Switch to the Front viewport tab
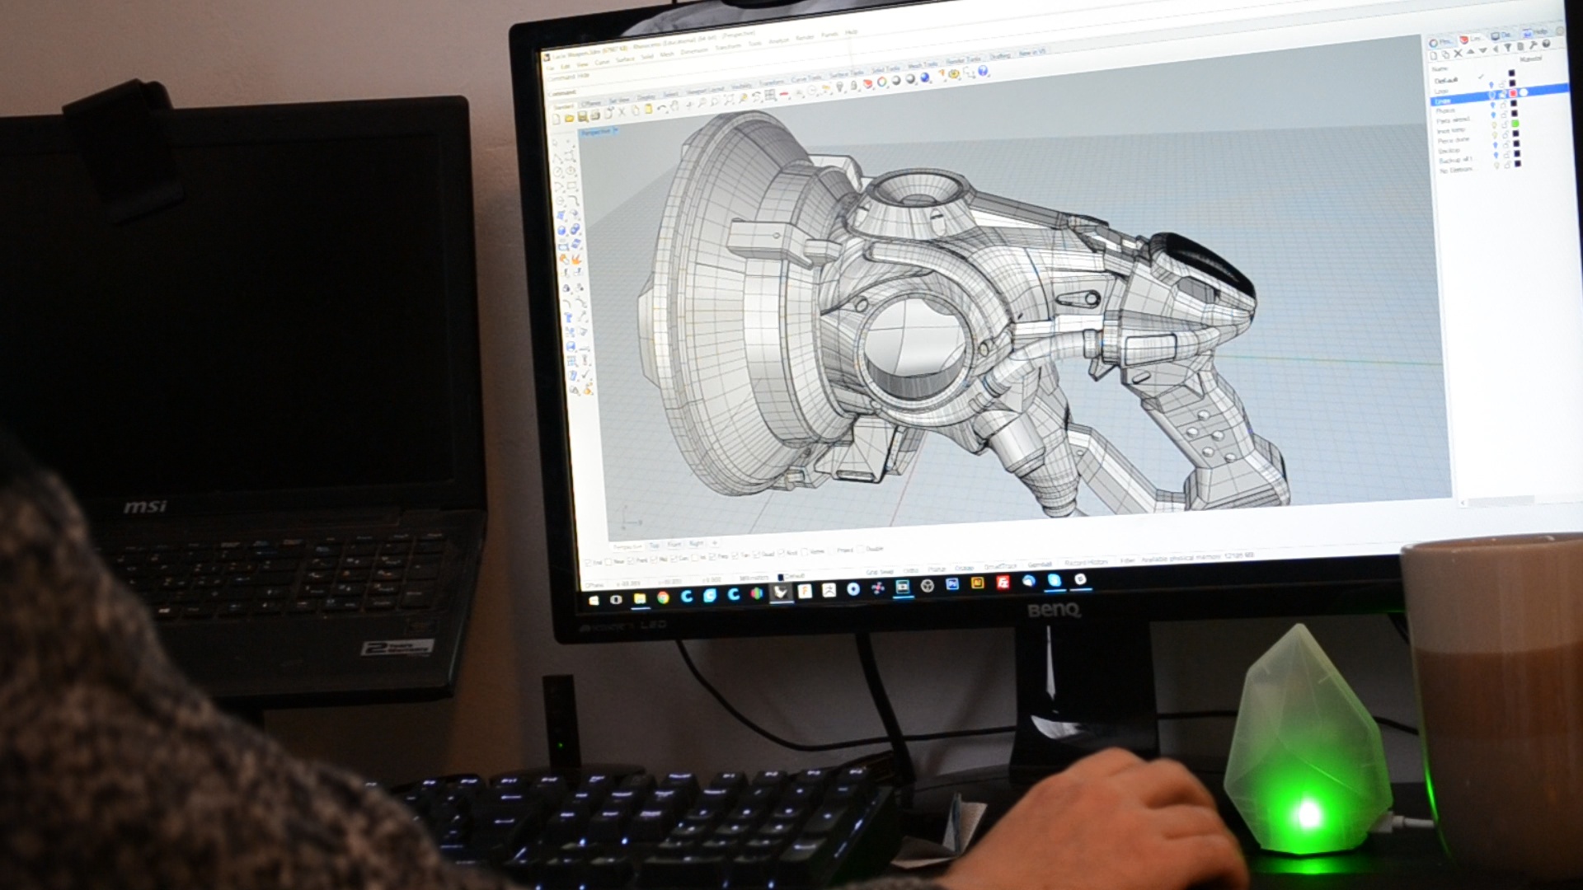Image resolution: width=1583 pixels, height=890 pixels. [x=674, y=544]
